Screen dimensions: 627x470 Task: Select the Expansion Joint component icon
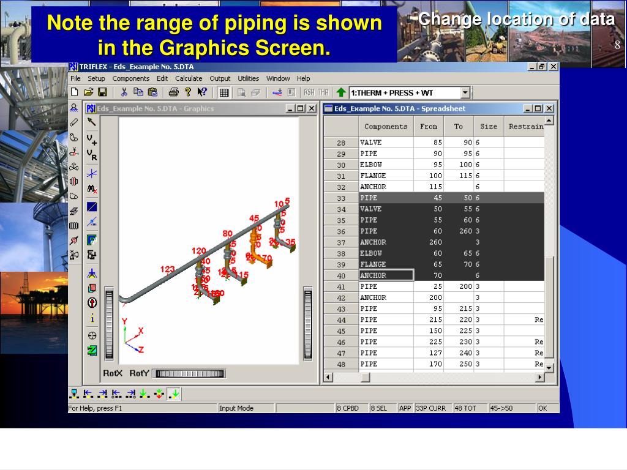point(74,226)
